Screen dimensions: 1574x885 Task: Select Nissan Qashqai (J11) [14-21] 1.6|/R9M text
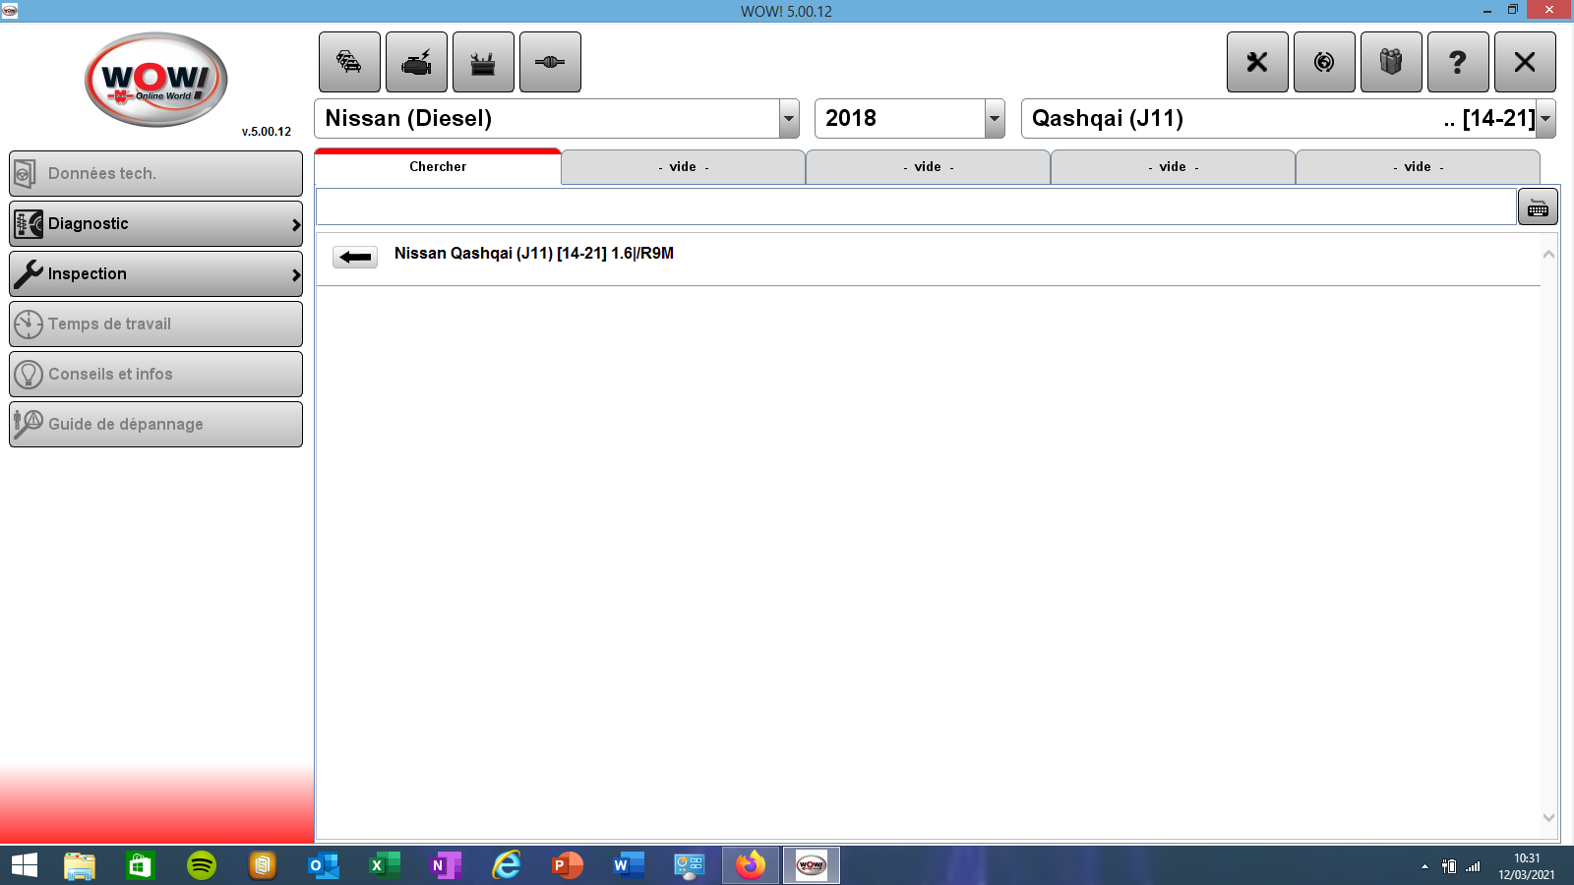[534, 253]
